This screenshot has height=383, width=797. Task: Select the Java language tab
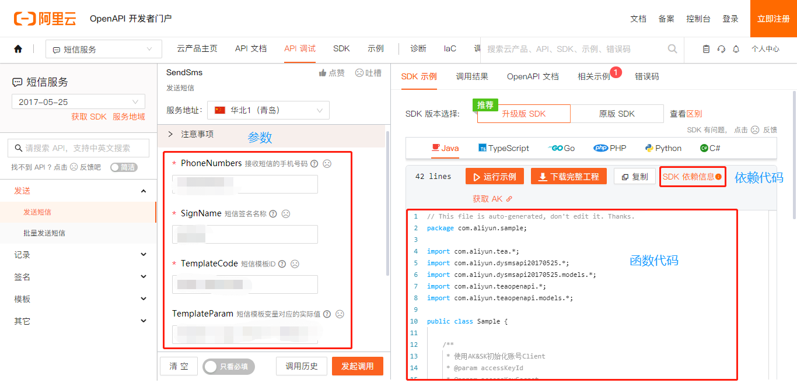[x=445, y=148]
